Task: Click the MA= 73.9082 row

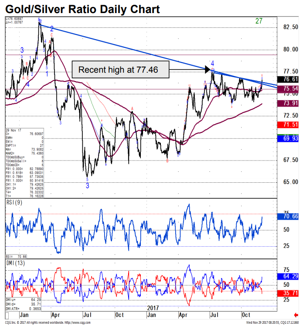Action: [24, 150]
